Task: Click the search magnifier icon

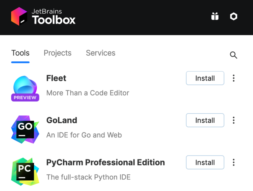Action: [x=234, y=55]
